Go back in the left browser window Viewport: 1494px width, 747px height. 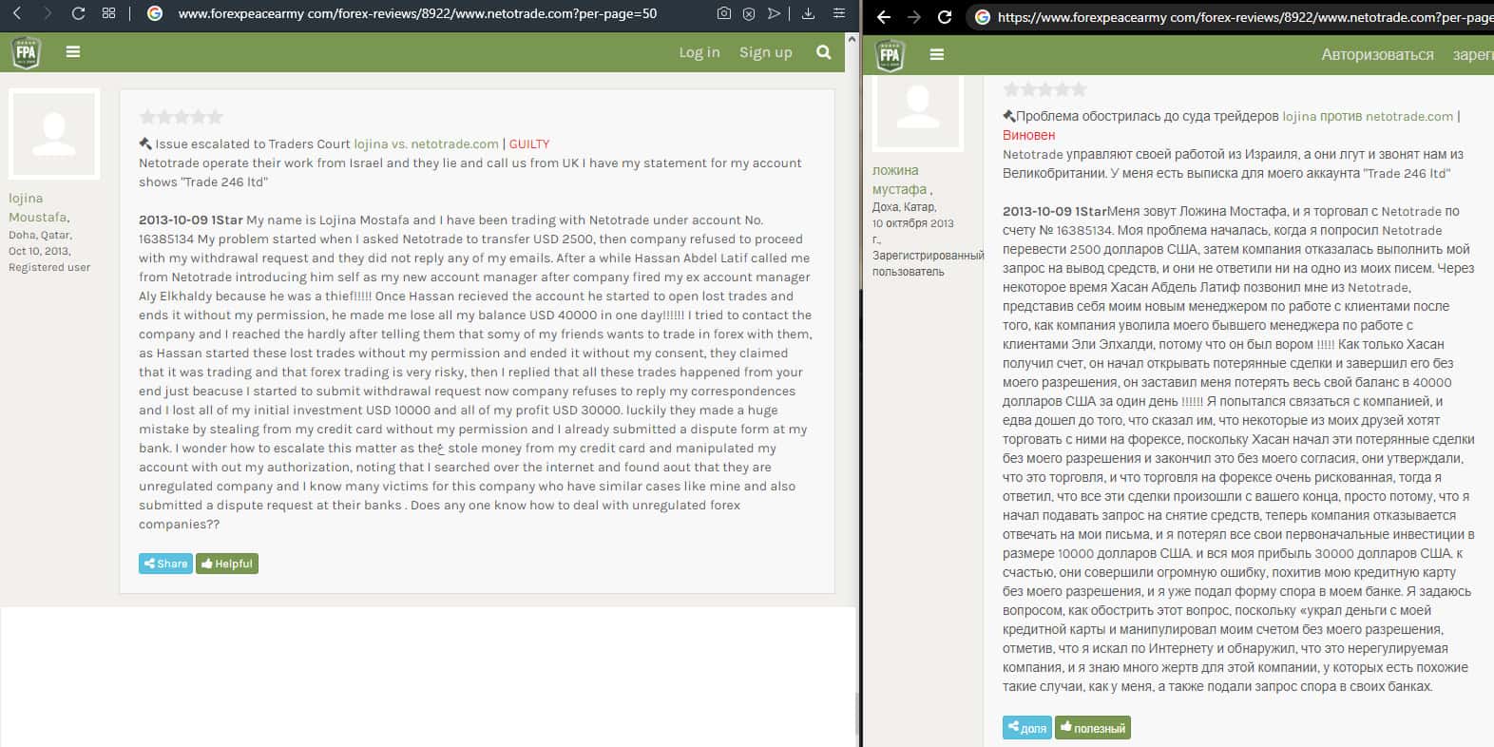(x=17, y=13)
